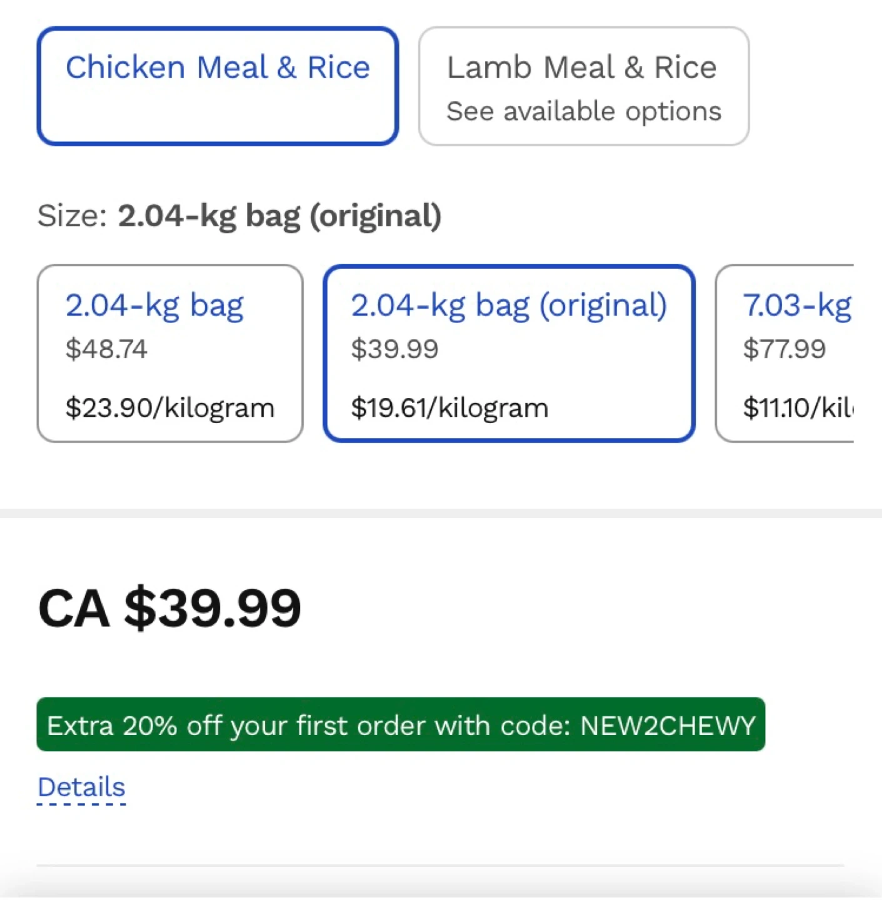Click the $48.74 price text
The image size is (882, 900).
coord(106,349)
